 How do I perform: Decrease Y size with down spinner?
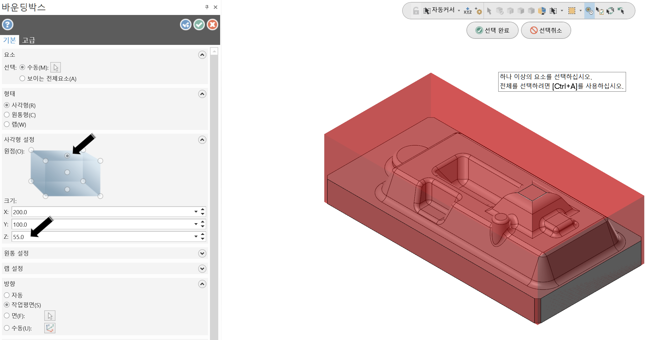pyautogui.click(x=203, y=227)
